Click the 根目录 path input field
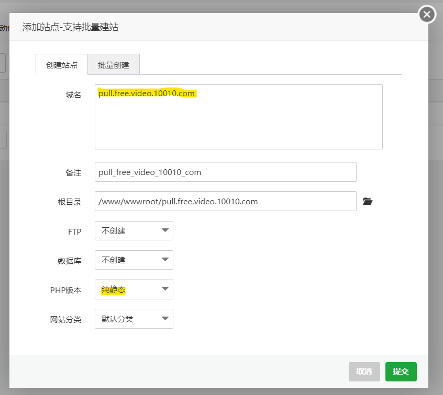The width and height of the screenshot is (443, 395). point(225,201)
